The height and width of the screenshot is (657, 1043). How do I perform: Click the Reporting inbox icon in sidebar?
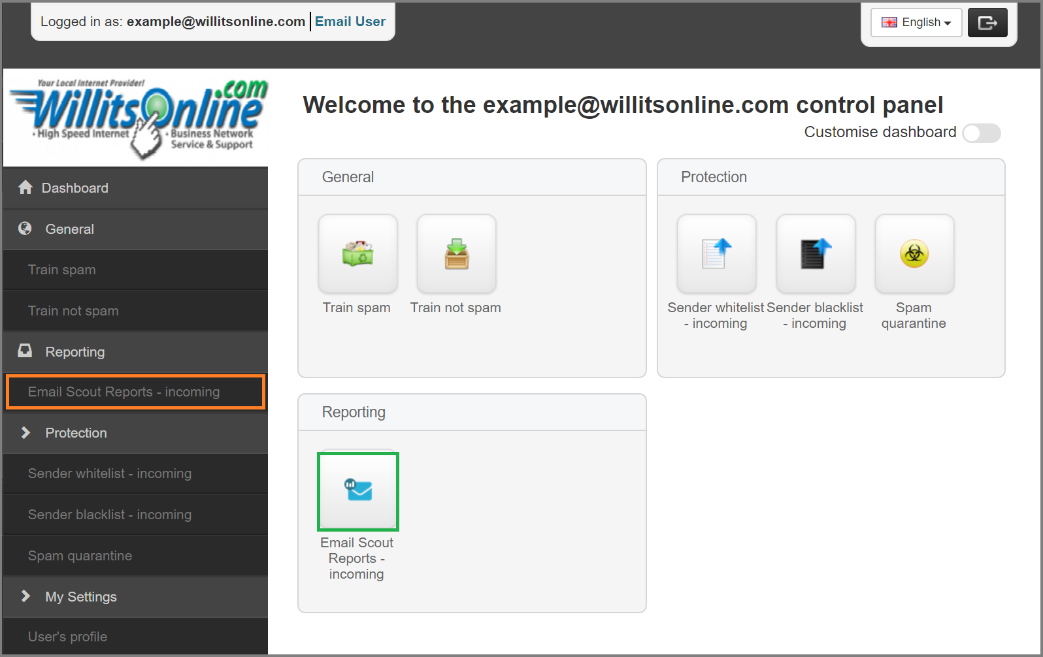click(25, 351)
